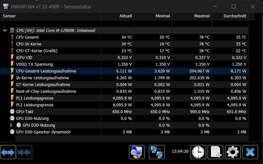Image resolution: width=263 pixels, height=164 pixels.
Task: Click the CPU chip icon in the i9-12900K row
Action: pyautogui.click(x=12, y=30)
